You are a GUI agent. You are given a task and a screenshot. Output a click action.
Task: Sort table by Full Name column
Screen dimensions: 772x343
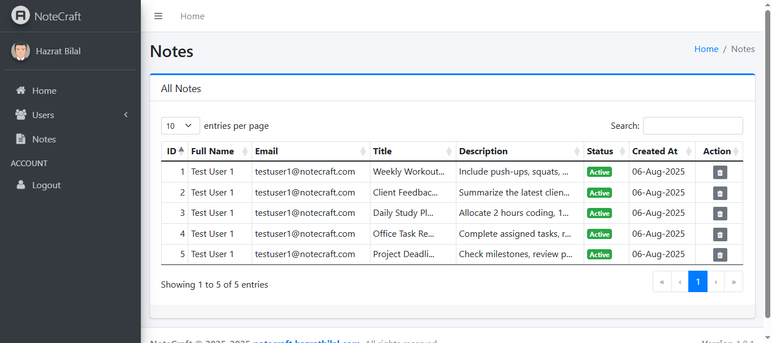click(x=220, y=151)
